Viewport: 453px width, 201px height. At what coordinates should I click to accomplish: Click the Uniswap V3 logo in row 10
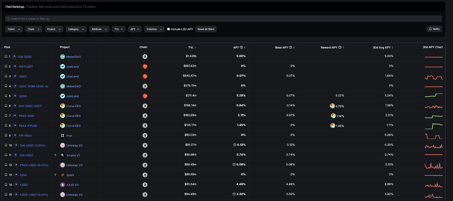coord(63,145)
